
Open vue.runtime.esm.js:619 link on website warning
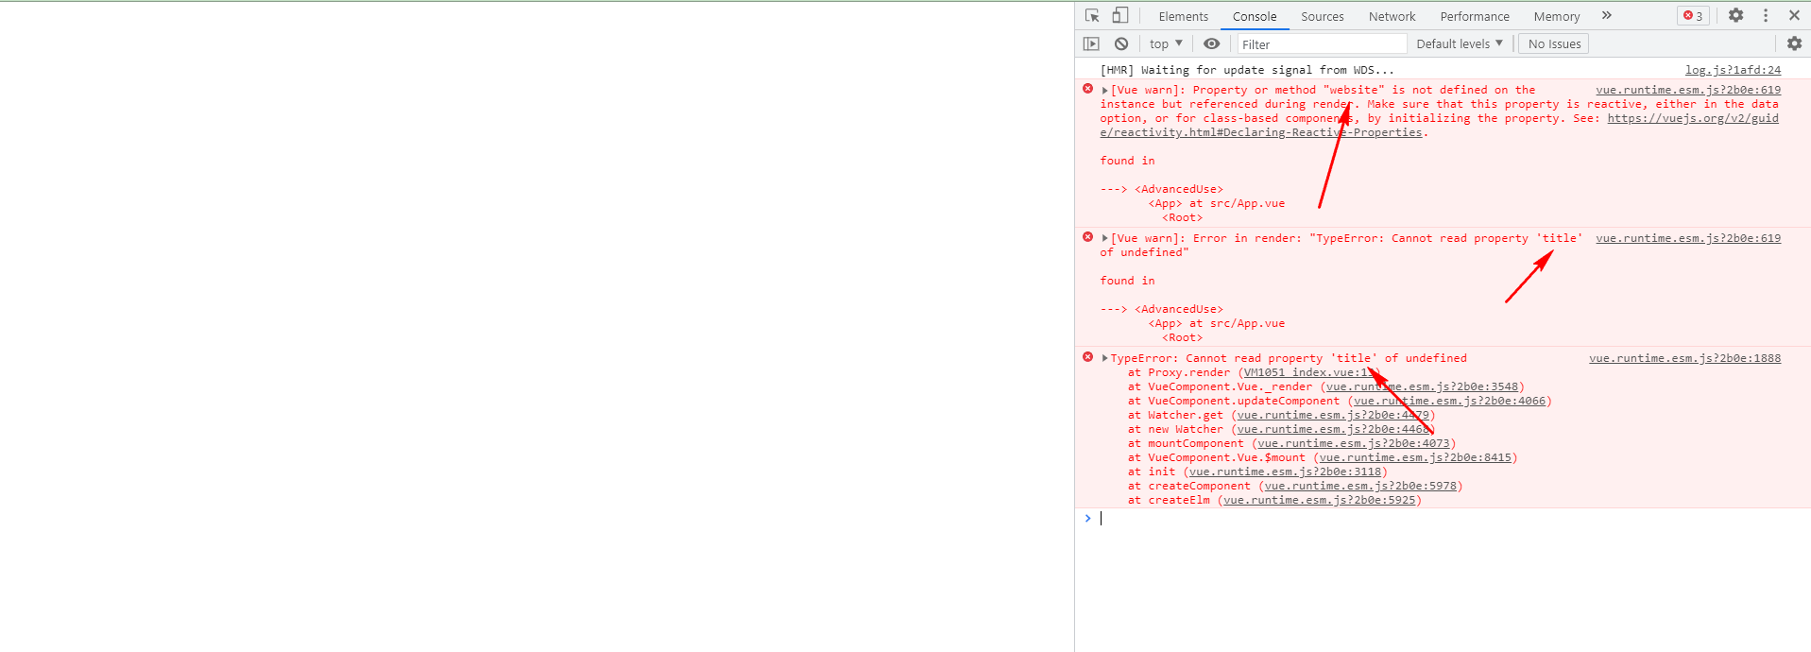(x=1688, y=90)
